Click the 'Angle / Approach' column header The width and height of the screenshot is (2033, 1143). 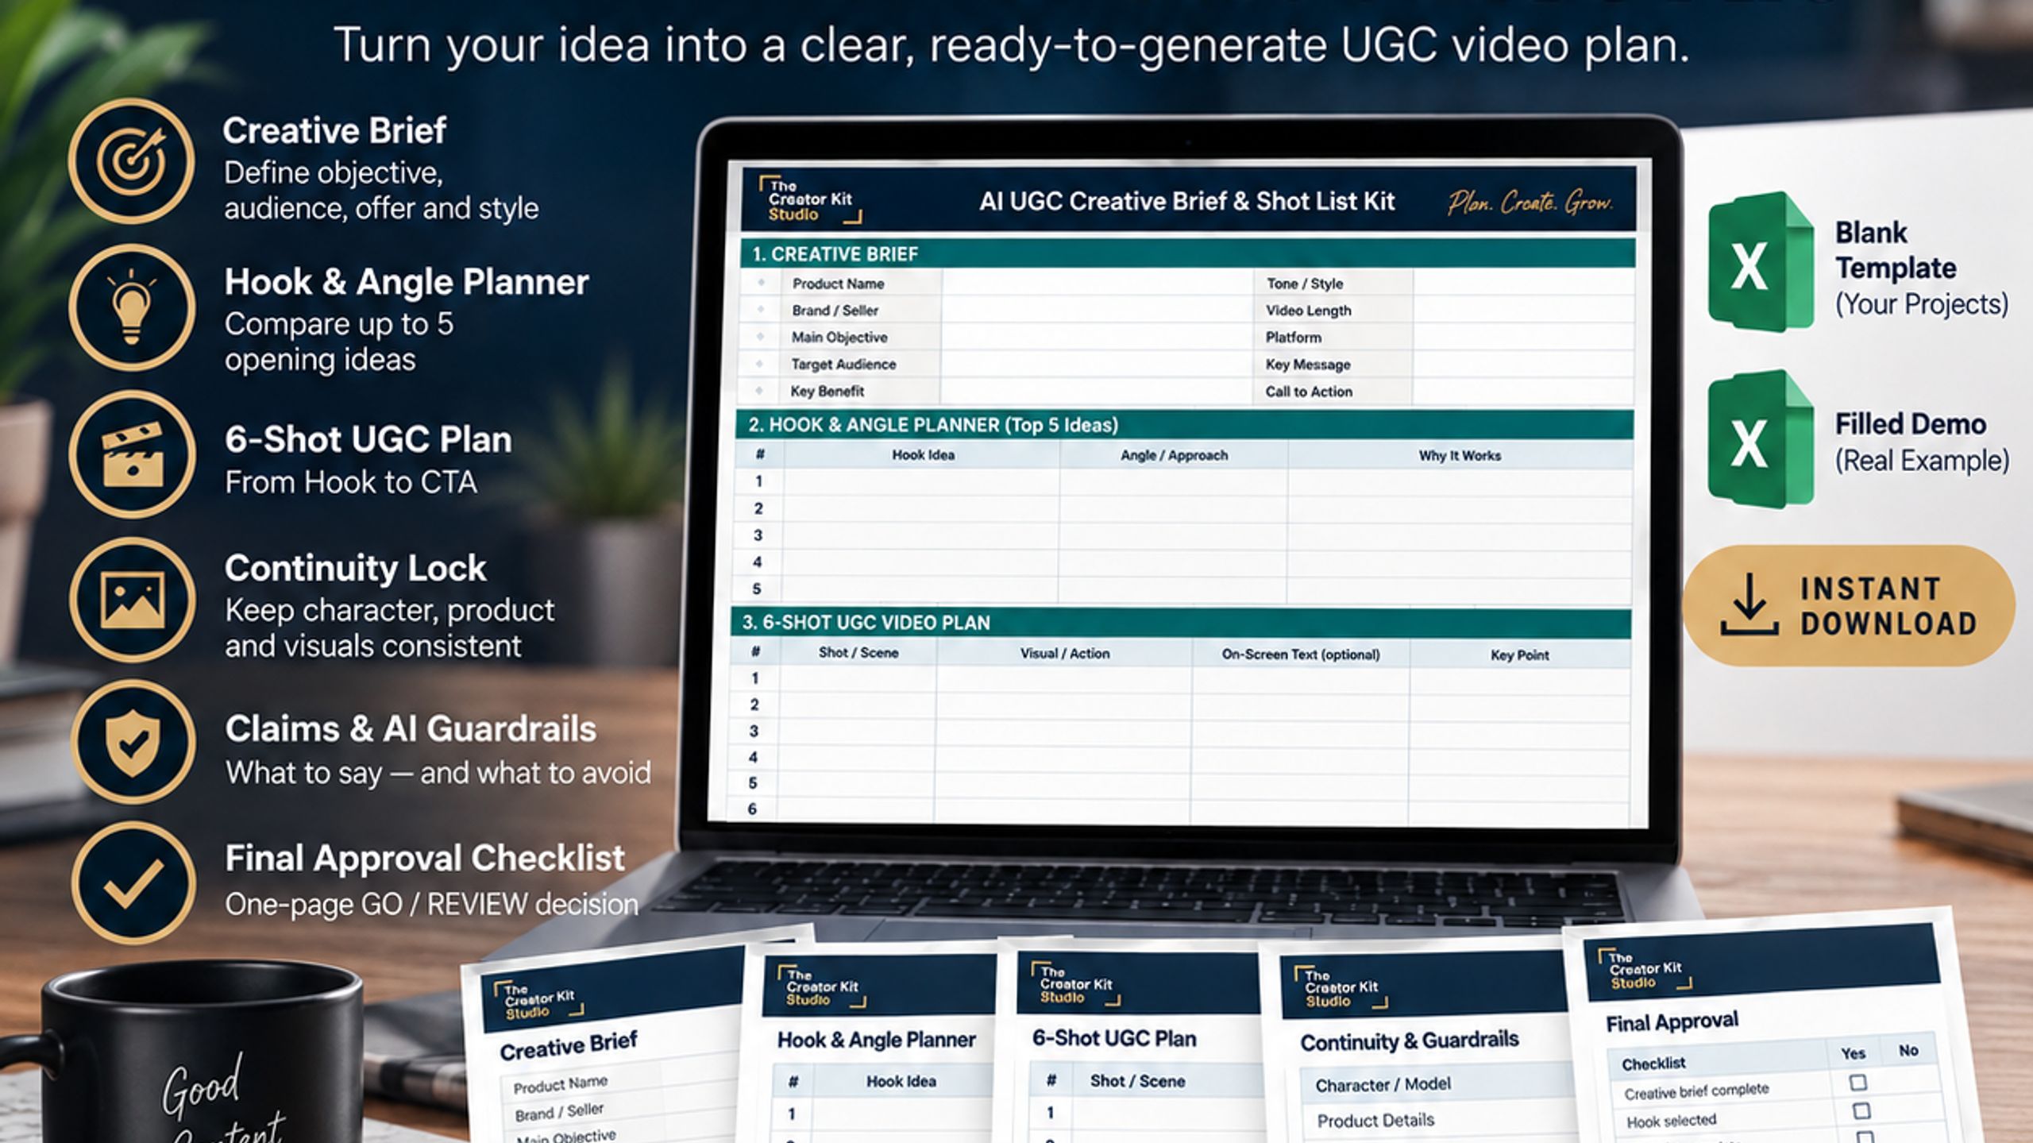(x=1174, y=455)
